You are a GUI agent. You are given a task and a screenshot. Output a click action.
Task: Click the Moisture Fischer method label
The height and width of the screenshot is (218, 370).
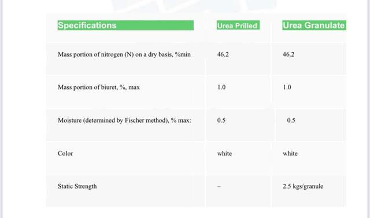[x=124, y=120]
